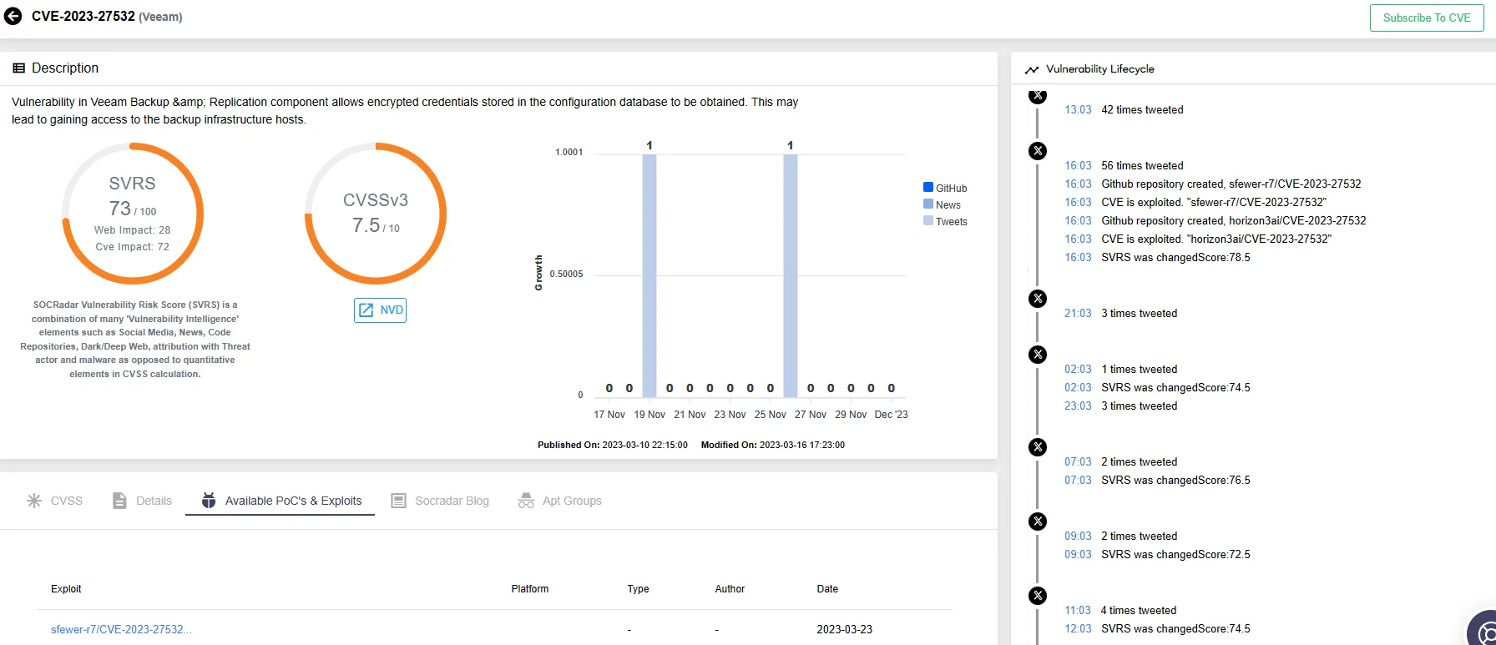Viewport: 1496px width, 645px height.
Task: Click the Details tab document icon
Action: click(x=119, y=501)
